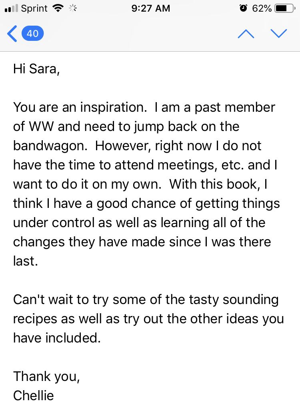This screenshot has height=415, width=300.
Task: Tap the alarm clock status icon
Action: click(243, 8)
